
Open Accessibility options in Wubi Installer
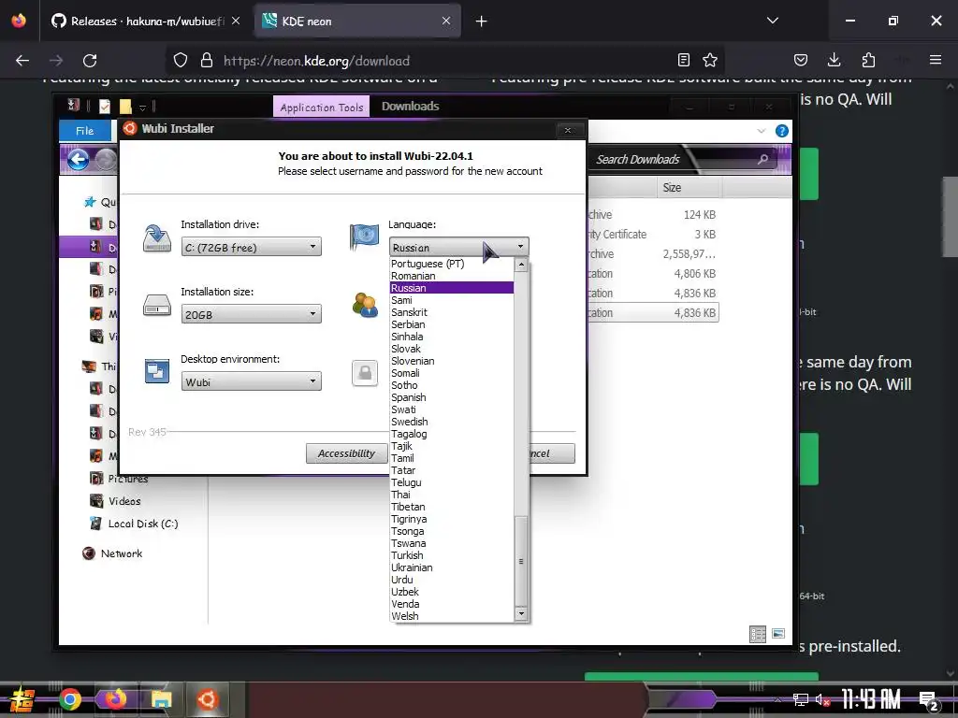pos(346,453)
